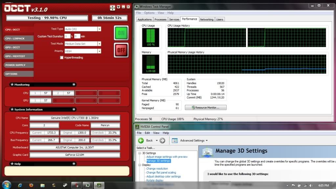Click the Custom Test Duration hours field
The width and height of the screenshot is (336, 189).
coord(68,36)
